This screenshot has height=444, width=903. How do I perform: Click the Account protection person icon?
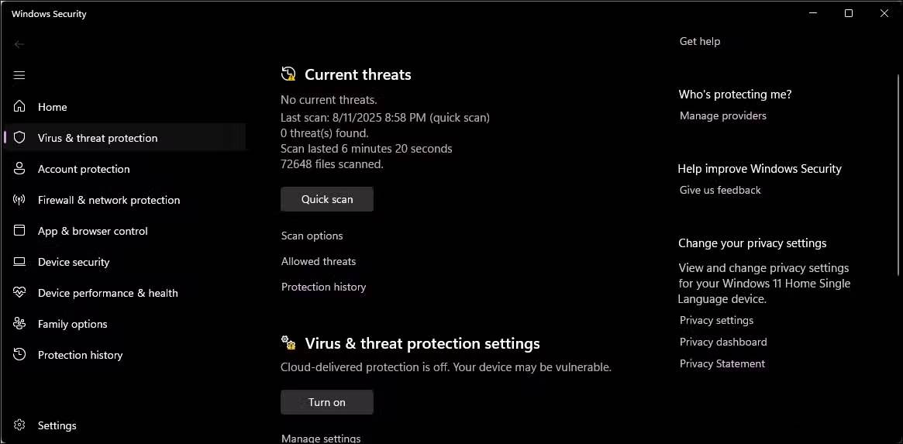[x=20, y=169]
